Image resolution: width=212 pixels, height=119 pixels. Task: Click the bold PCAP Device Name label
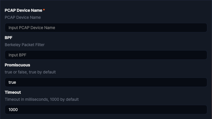pyautogui.click(x=23, y=10)
